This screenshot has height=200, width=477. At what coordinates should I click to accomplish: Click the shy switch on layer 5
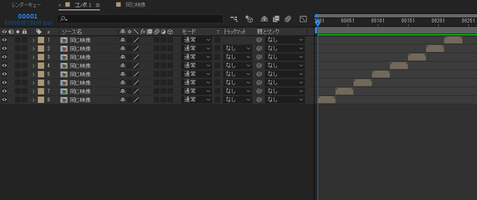123,74
